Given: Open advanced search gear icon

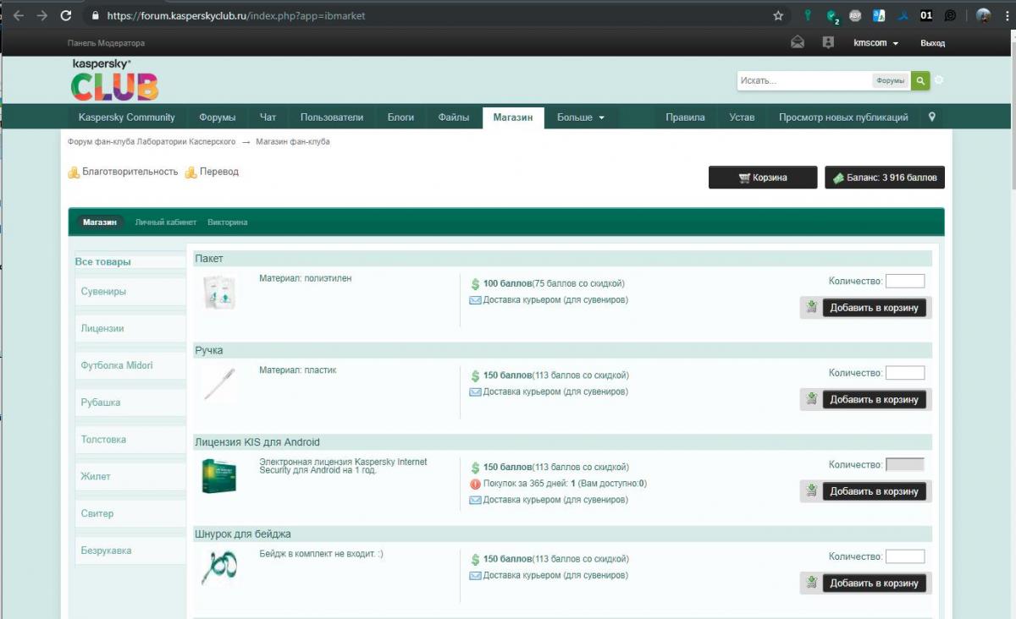Looking at the screenshot, I should [939, 80].
